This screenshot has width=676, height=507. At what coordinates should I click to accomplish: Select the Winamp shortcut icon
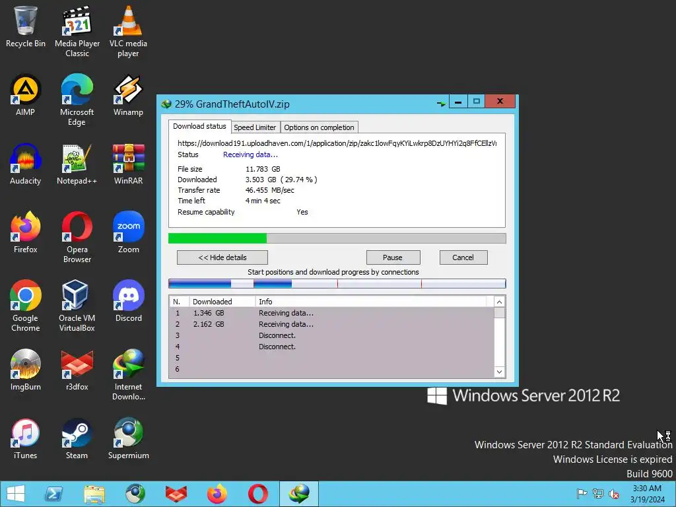128,95
